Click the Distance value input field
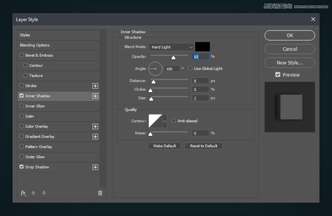This screenshot has height=216, width=332. coord(200,81)
